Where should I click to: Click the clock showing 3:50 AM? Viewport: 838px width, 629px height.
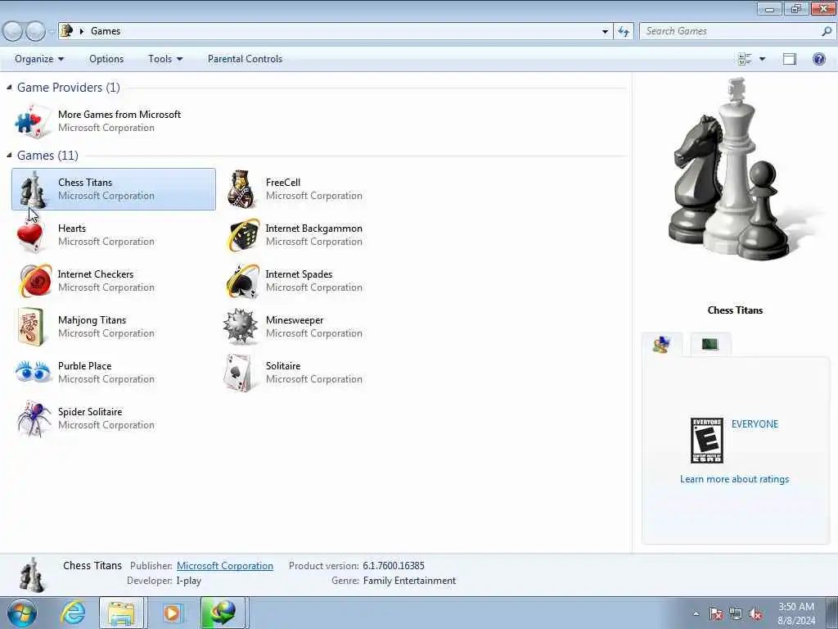pyautogui.click(x=796, y=607)
